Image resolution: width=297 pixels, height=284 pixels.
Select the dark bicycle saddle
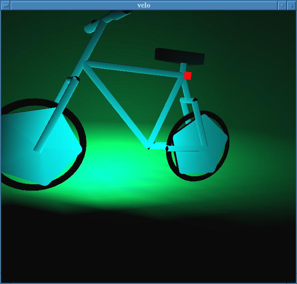tap(179, 56)
